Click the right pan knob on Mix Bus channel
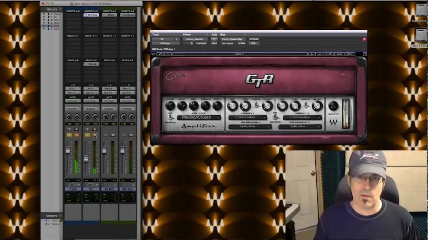The width and height of the screenshot is (428, 240). point(131,117)
